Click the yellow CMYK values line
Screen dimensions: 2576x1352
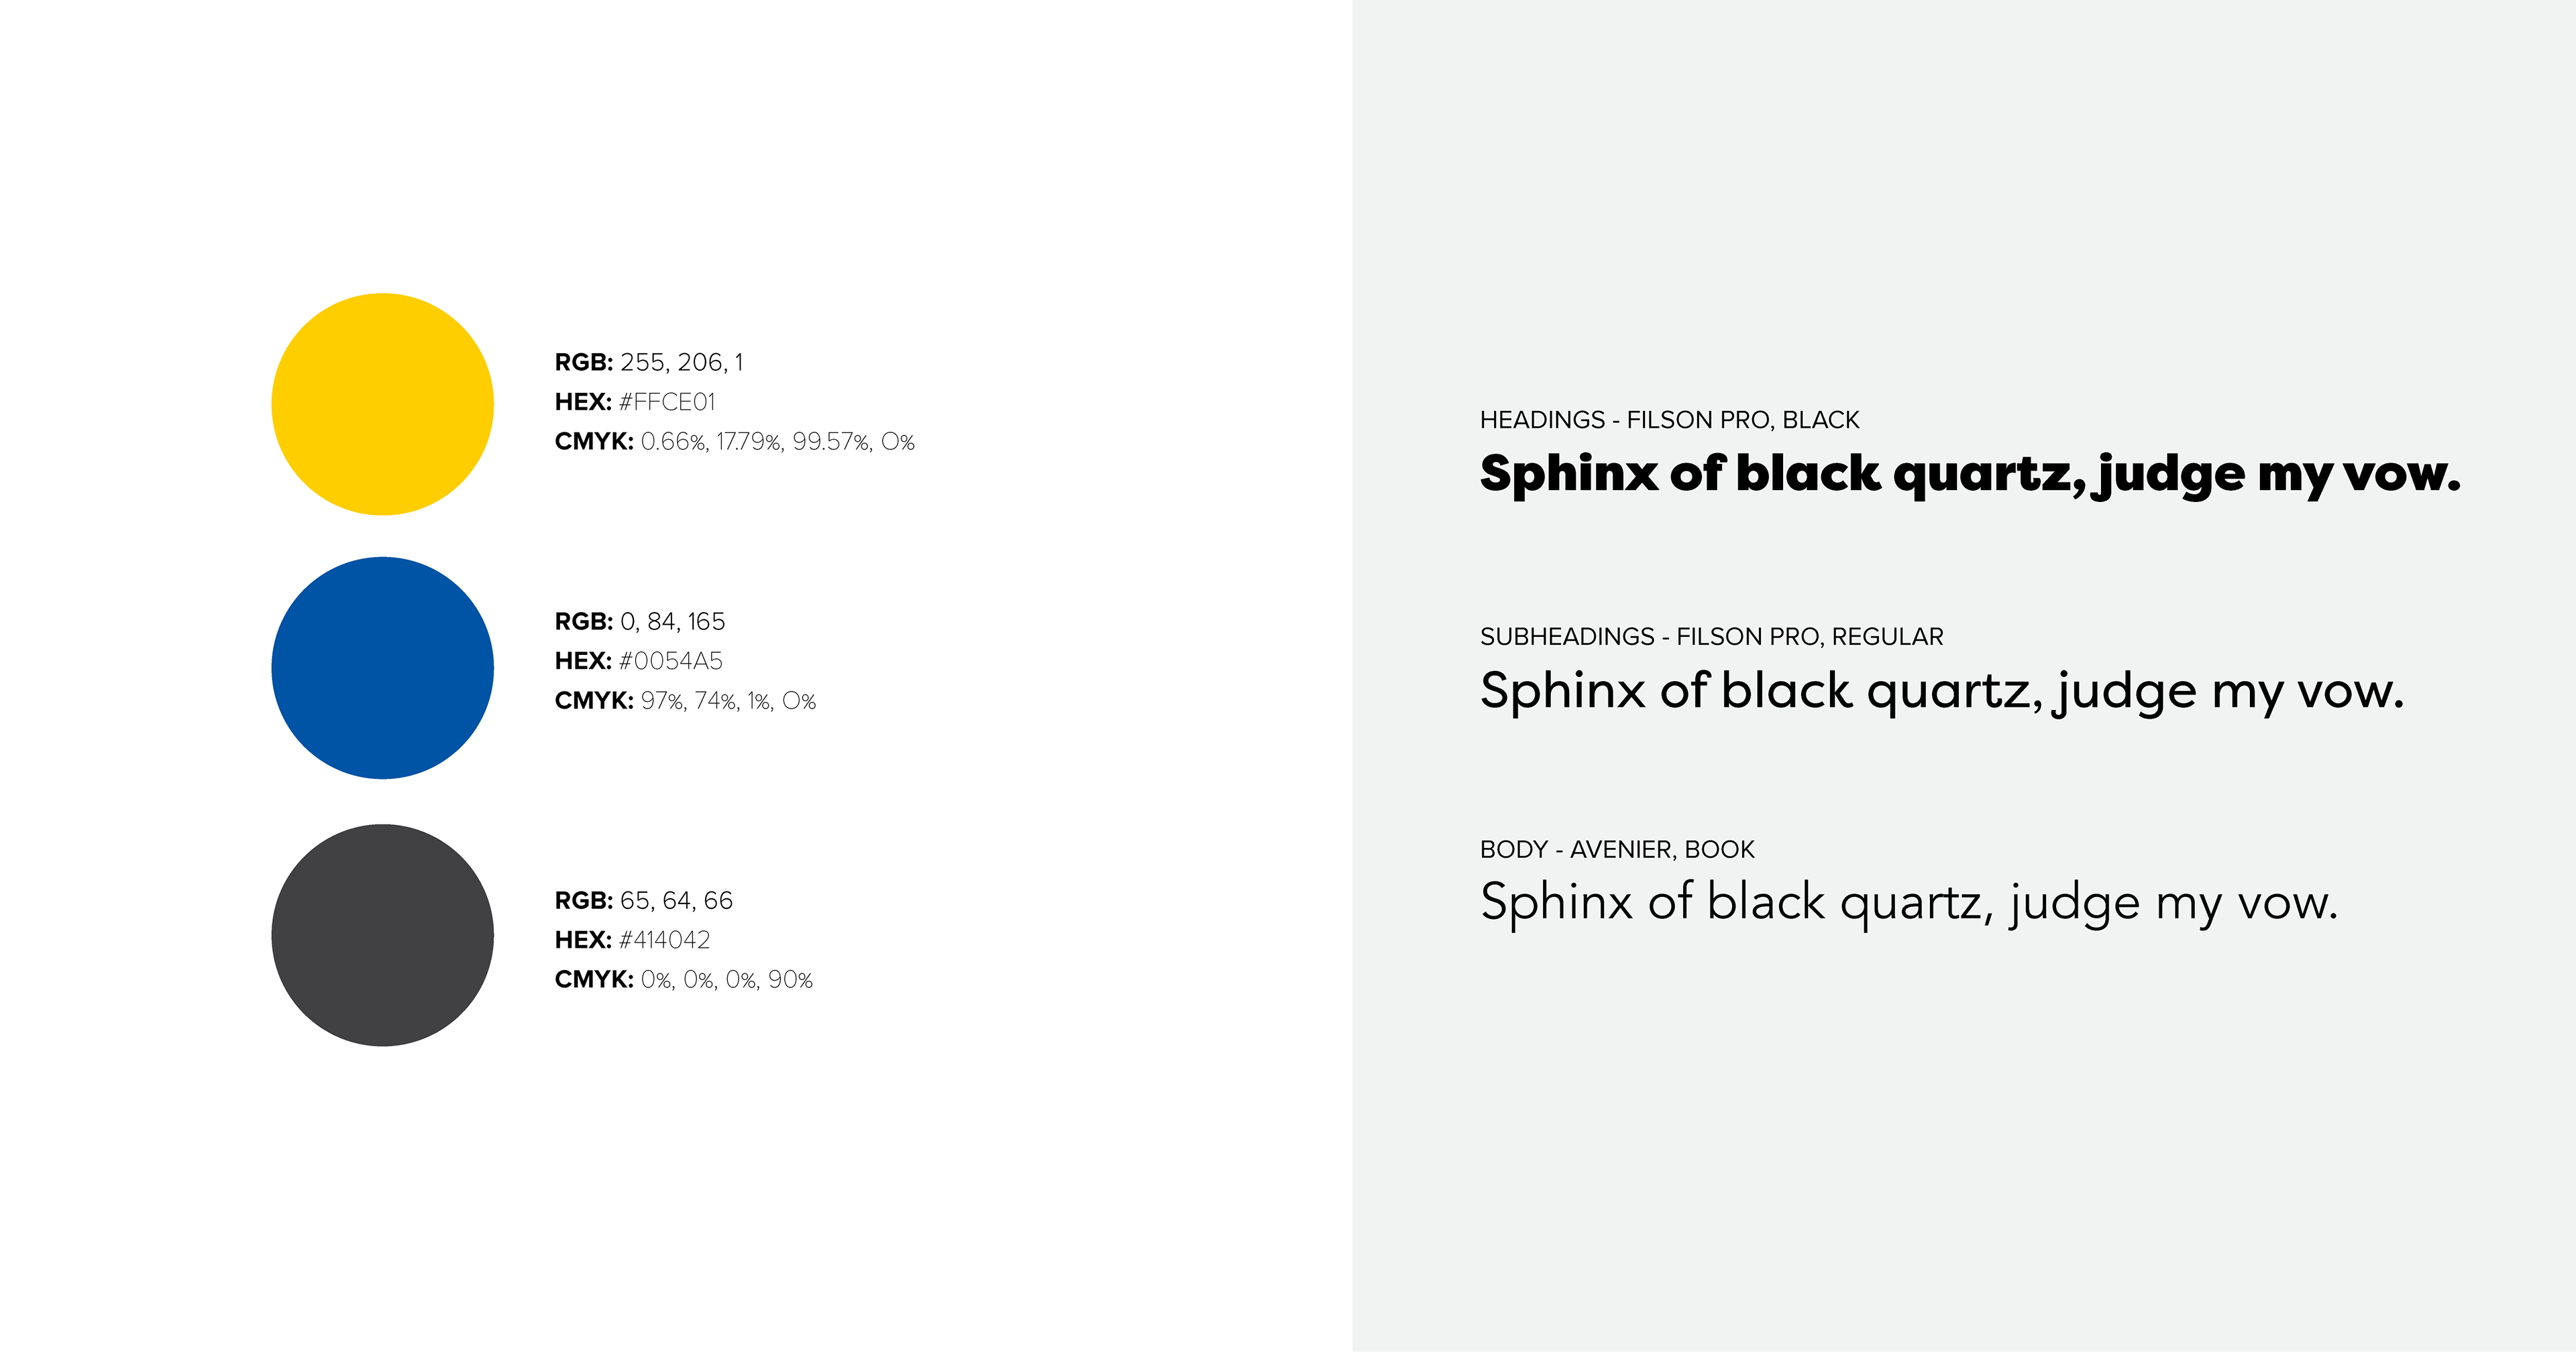pyautogui.click(x=735, y=442)
